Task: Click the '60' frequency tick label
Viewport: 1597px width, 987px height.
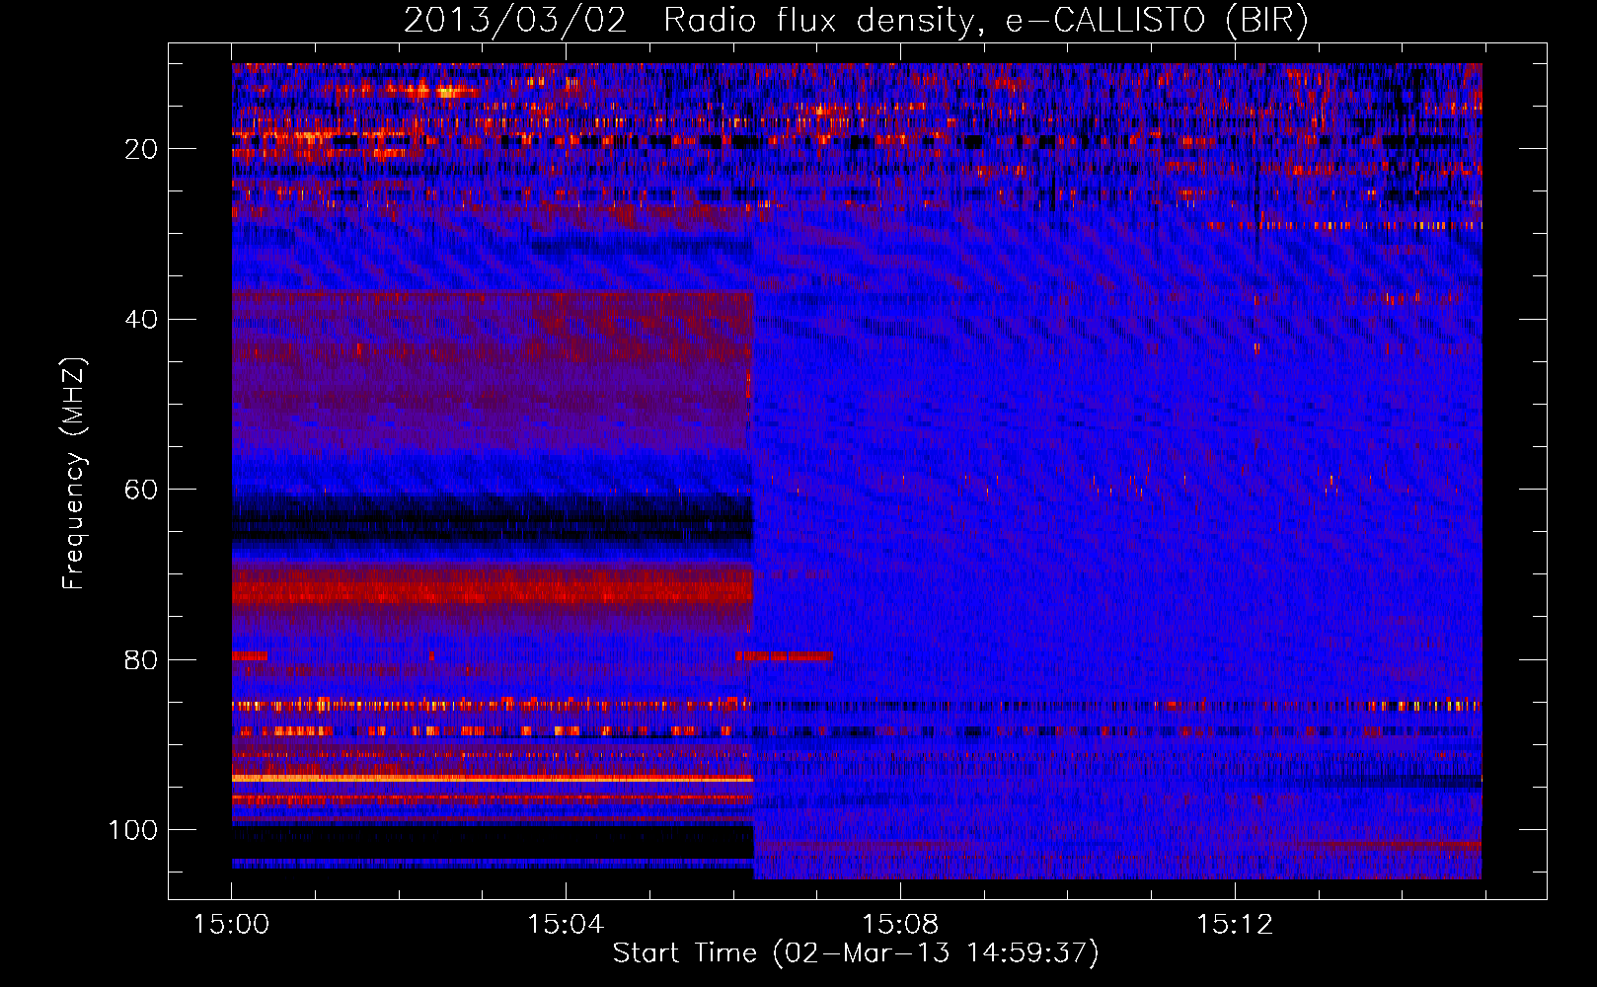Action: tap(141, 491)
